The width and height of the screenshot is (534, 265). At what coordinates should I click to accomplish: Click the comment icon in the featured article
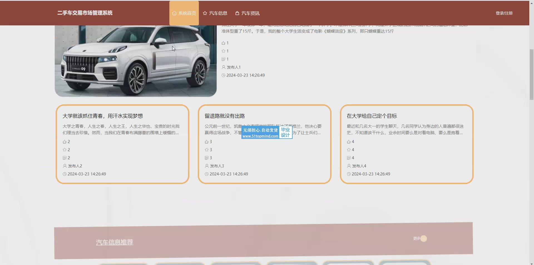[x=223, y=59]
